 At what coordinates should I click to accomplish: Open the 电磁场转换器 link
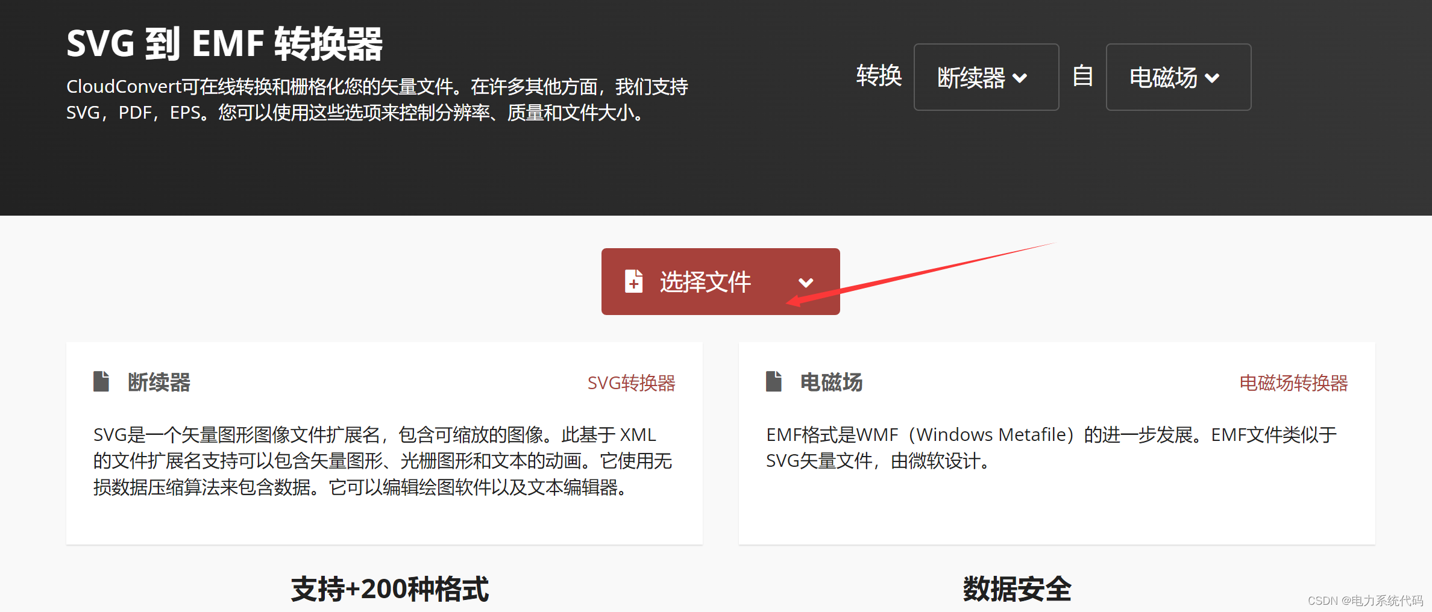coord(1293,382)
